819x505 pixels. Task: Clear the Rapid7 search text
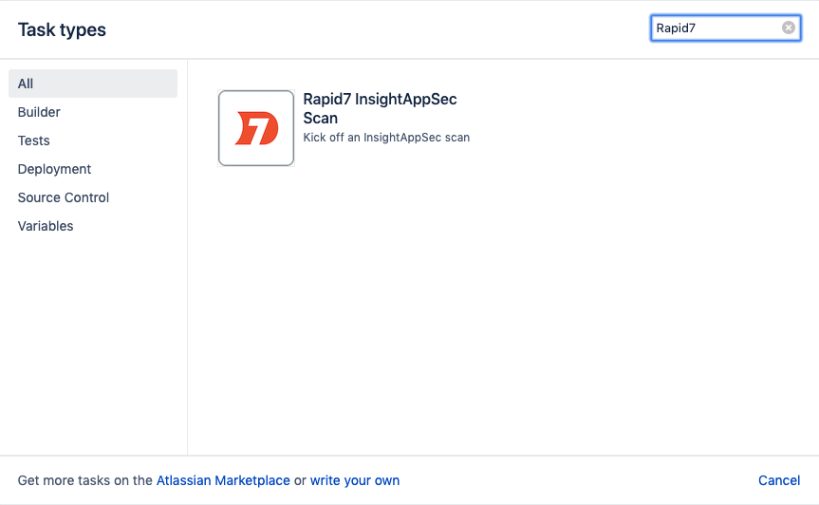[789, 28]
